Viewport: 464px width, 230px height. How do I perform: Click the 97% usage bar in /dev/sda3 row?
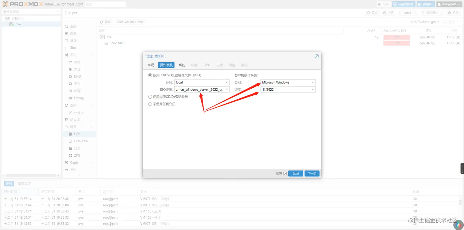[x=396, y=43]
